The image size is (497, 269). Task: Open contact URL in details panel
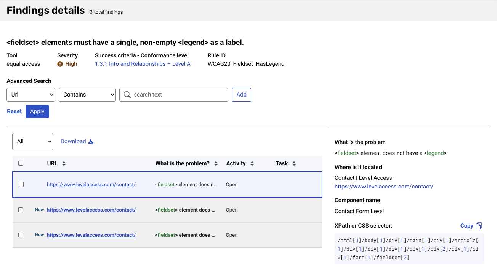pyautogui.click(x=384, y=187)
